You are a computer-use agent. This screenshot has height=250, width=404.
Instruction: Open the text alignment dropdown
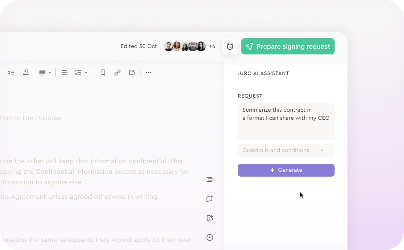[x=44, y=73]
